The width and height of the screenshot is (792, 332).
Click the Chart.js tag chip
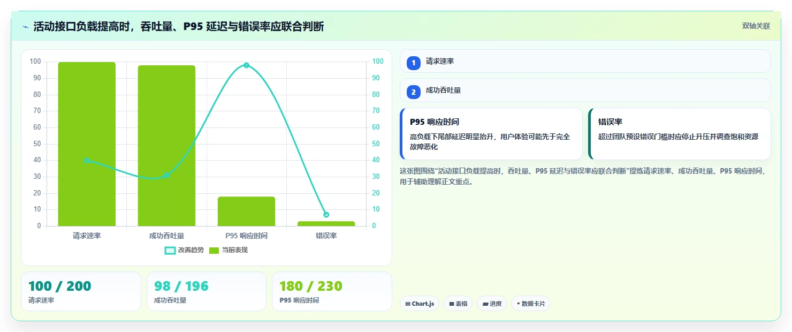pos(420,304)
